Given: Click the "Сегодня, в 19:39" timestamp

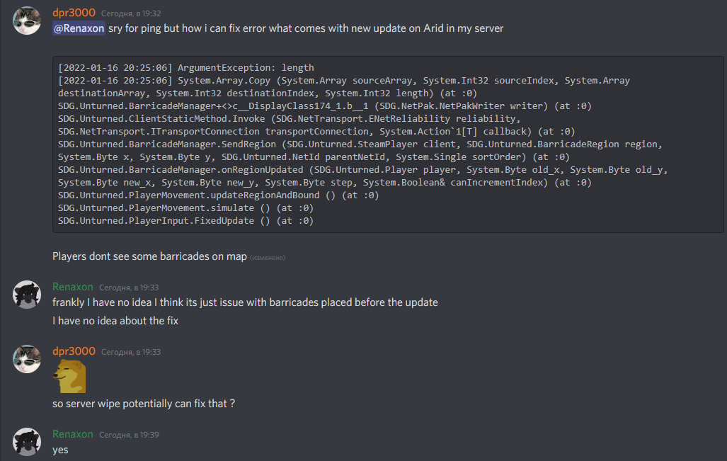Looking at the screenshot, I should [129, 434].
